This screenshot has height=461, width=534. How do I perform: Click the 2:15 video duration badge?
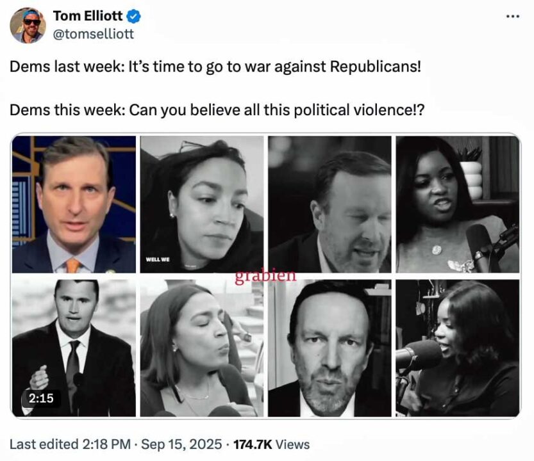pos(40,398)
